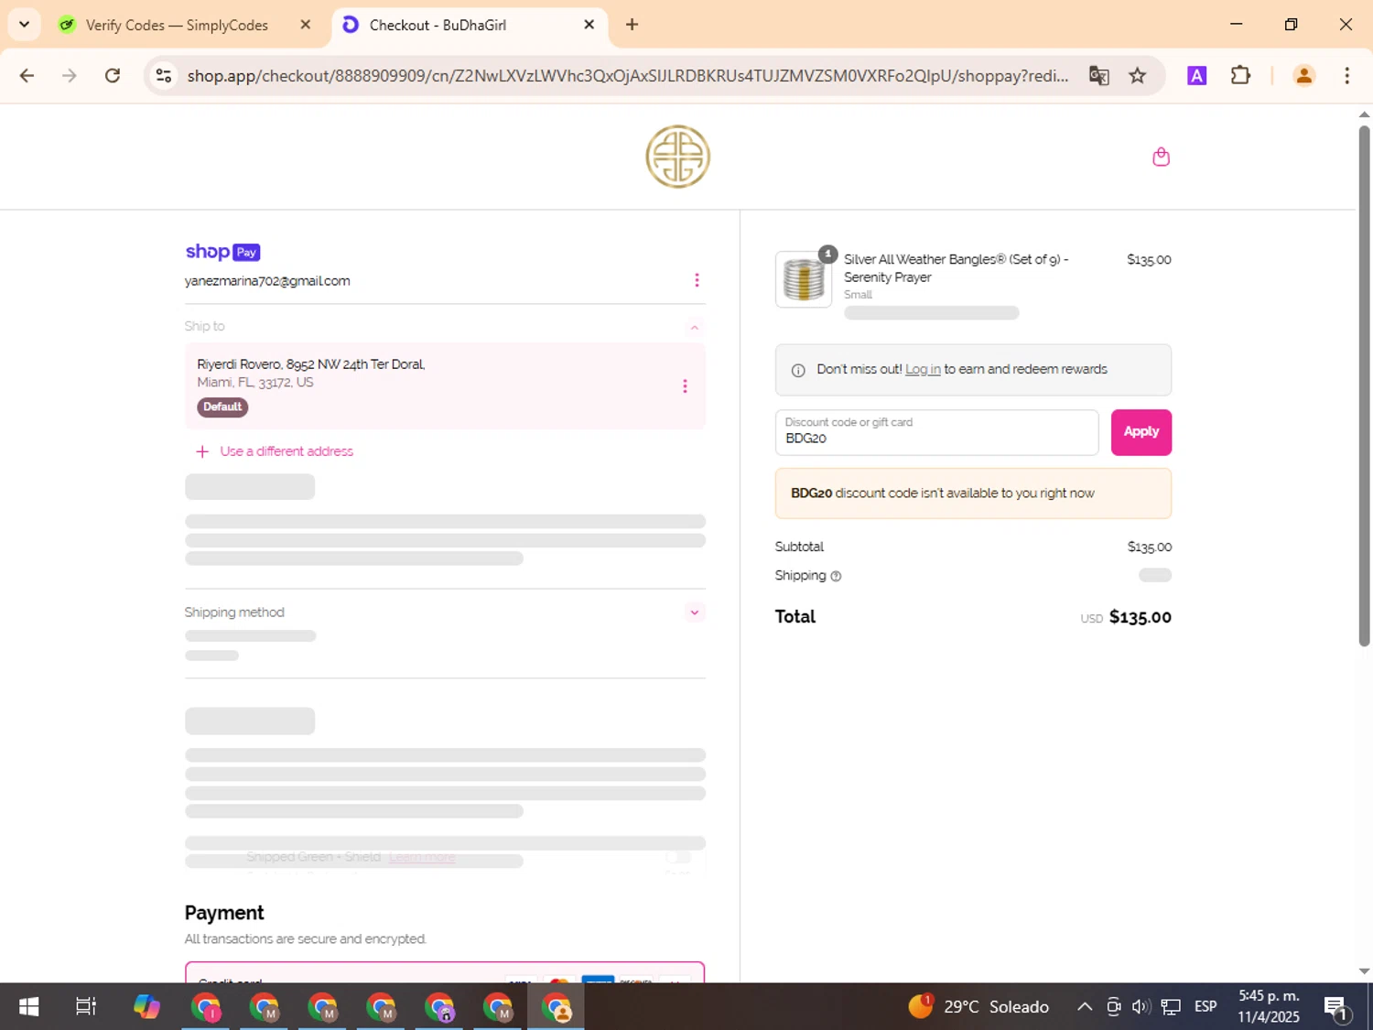
Task: Open account options next to the email
Action: click(697, 280)
